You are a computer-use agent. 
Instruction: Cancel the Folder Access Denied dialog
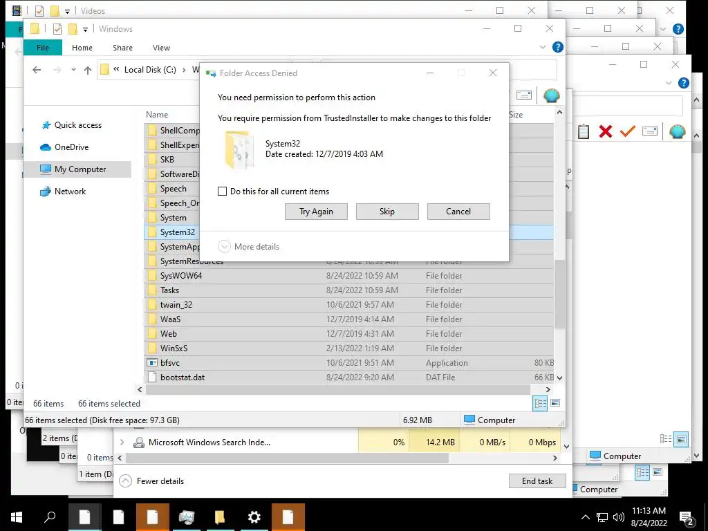458,212
